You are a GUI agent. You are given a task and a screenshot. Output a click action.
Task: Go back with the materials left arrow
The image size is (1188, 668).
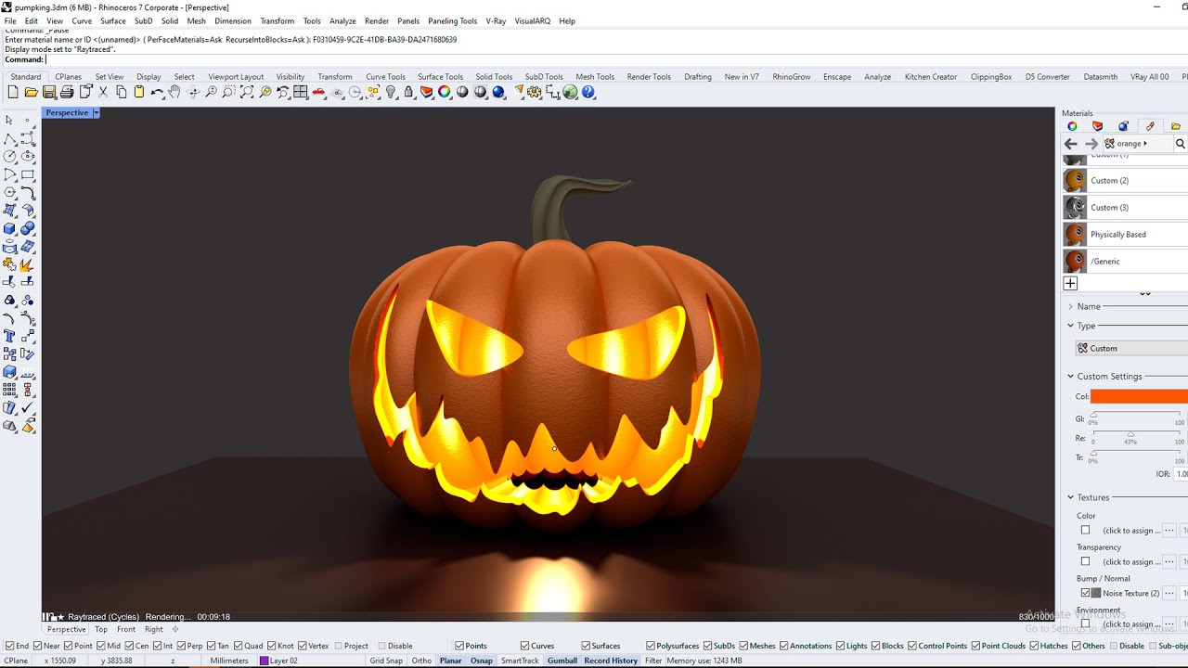pyautogui.click(x=1070, y=144)
